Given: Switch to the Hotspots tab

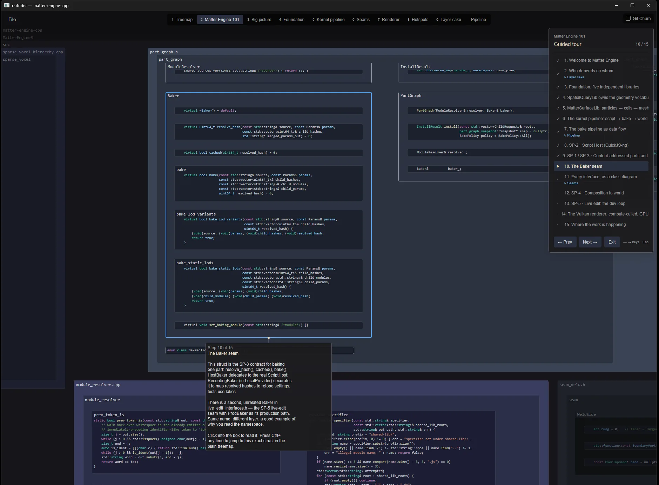Looking at the screenshot, I should pyautogui.click(x=418, y=20).
